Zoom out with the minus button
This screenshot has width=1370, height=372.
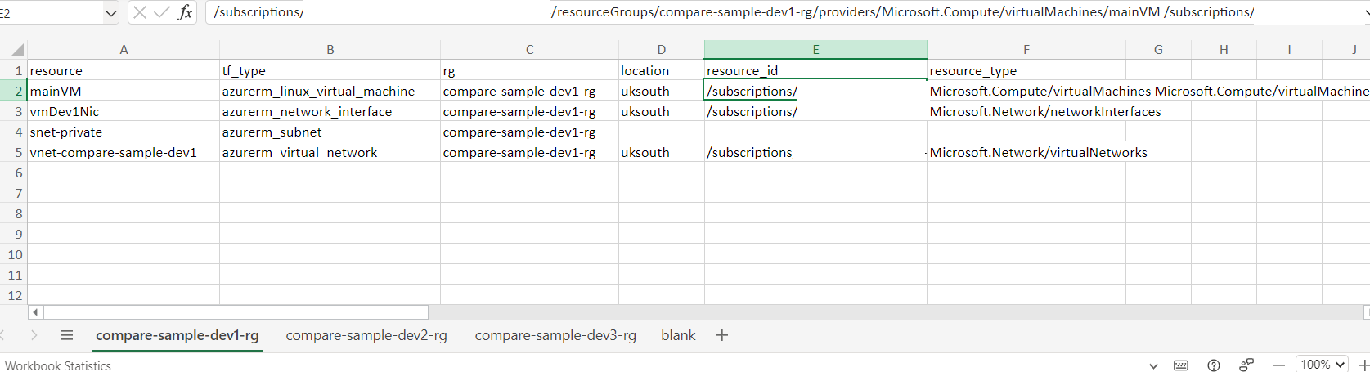click(x=1279, y=365)
